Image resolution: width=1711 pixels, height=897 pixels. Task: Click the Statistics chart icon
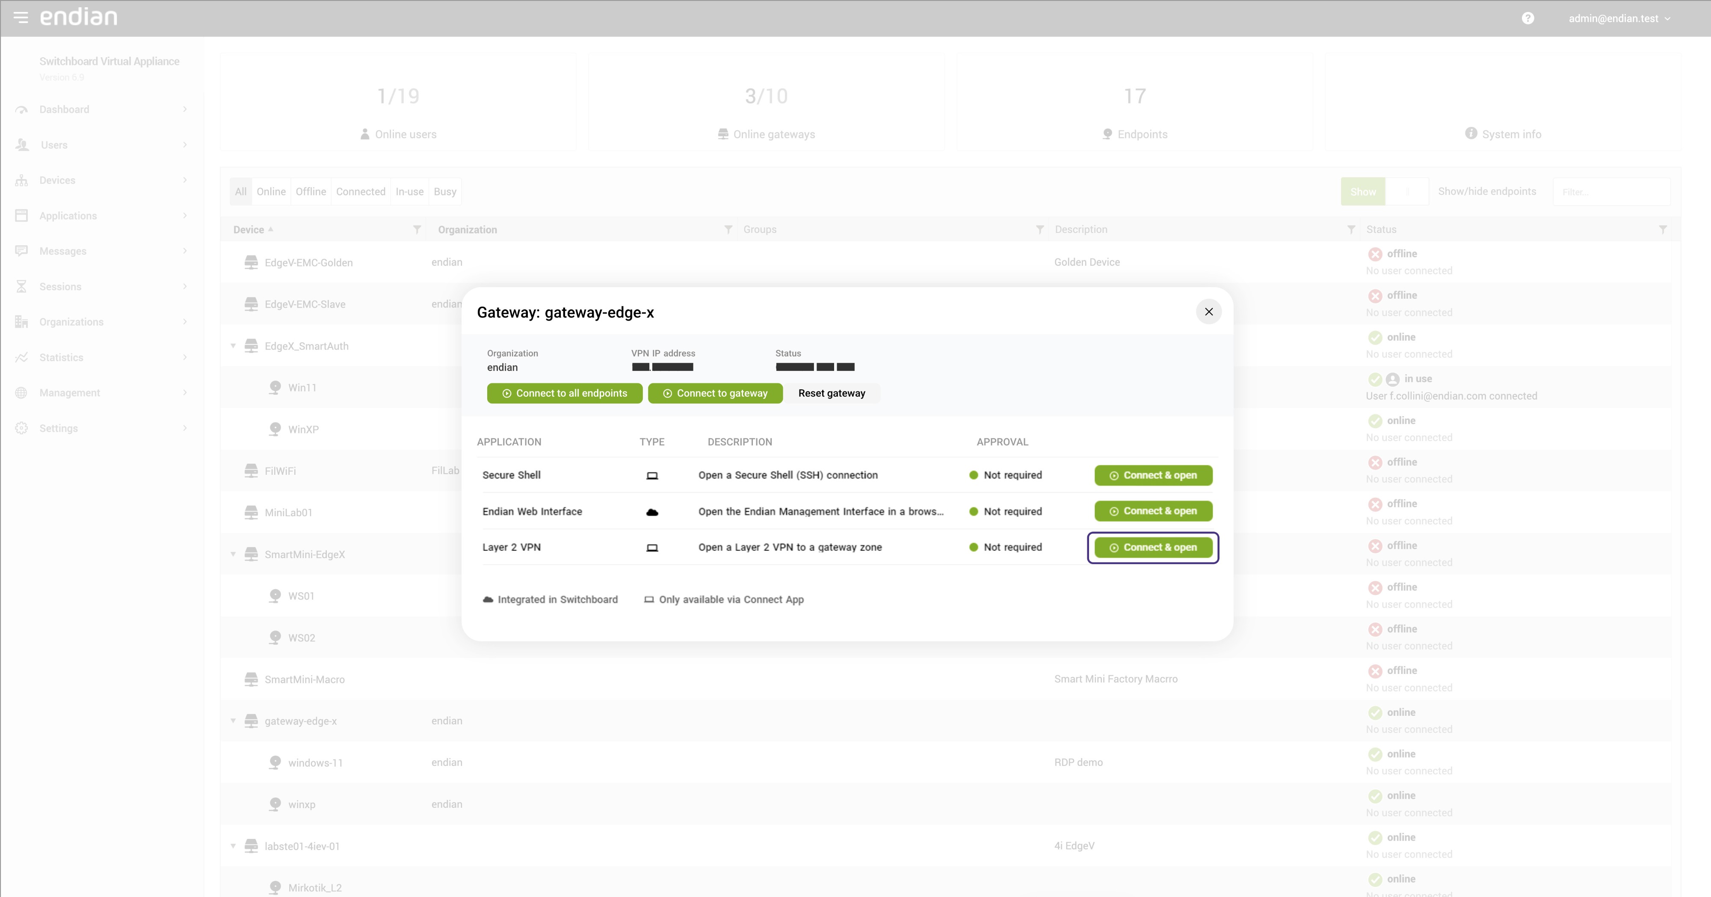21,358
